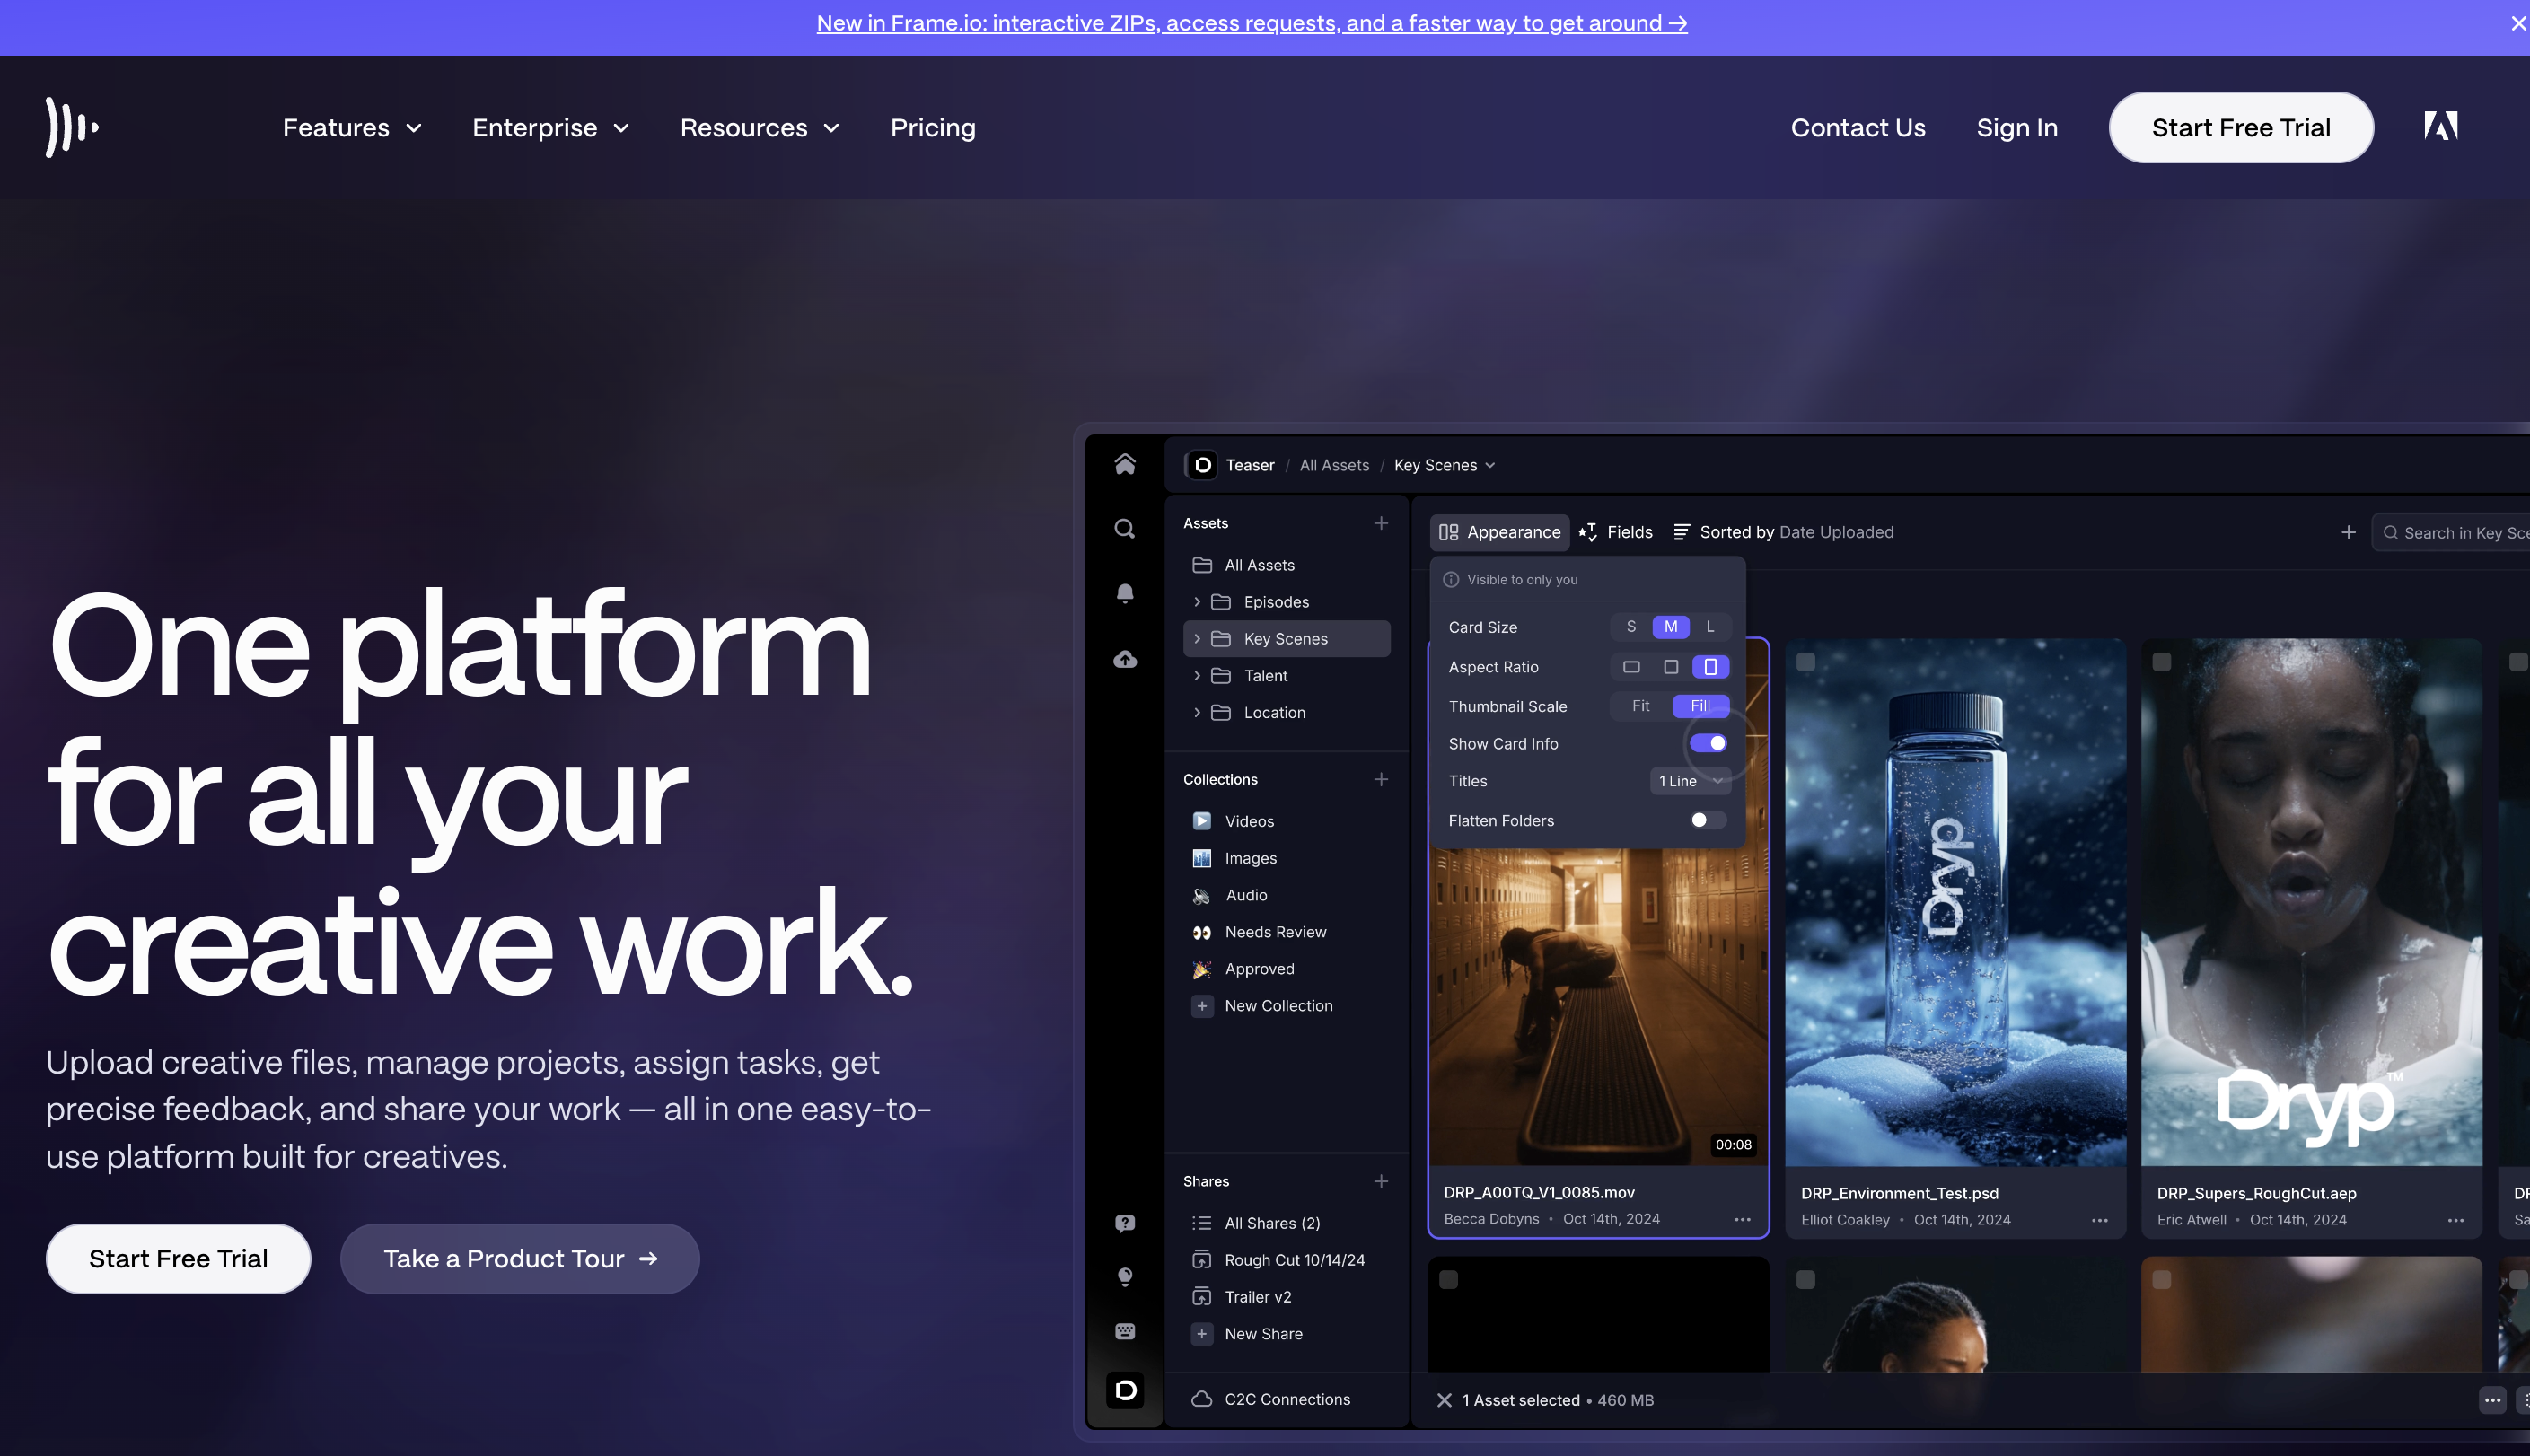This screenshot has width=2530, height=1456.
Task: Click the Sign In link
Action: [2016, 128]
